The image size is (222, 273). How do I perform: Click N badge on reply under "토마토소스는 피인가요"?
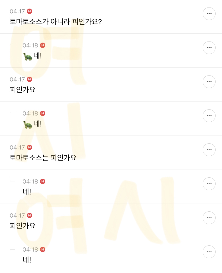coord(43,181)
